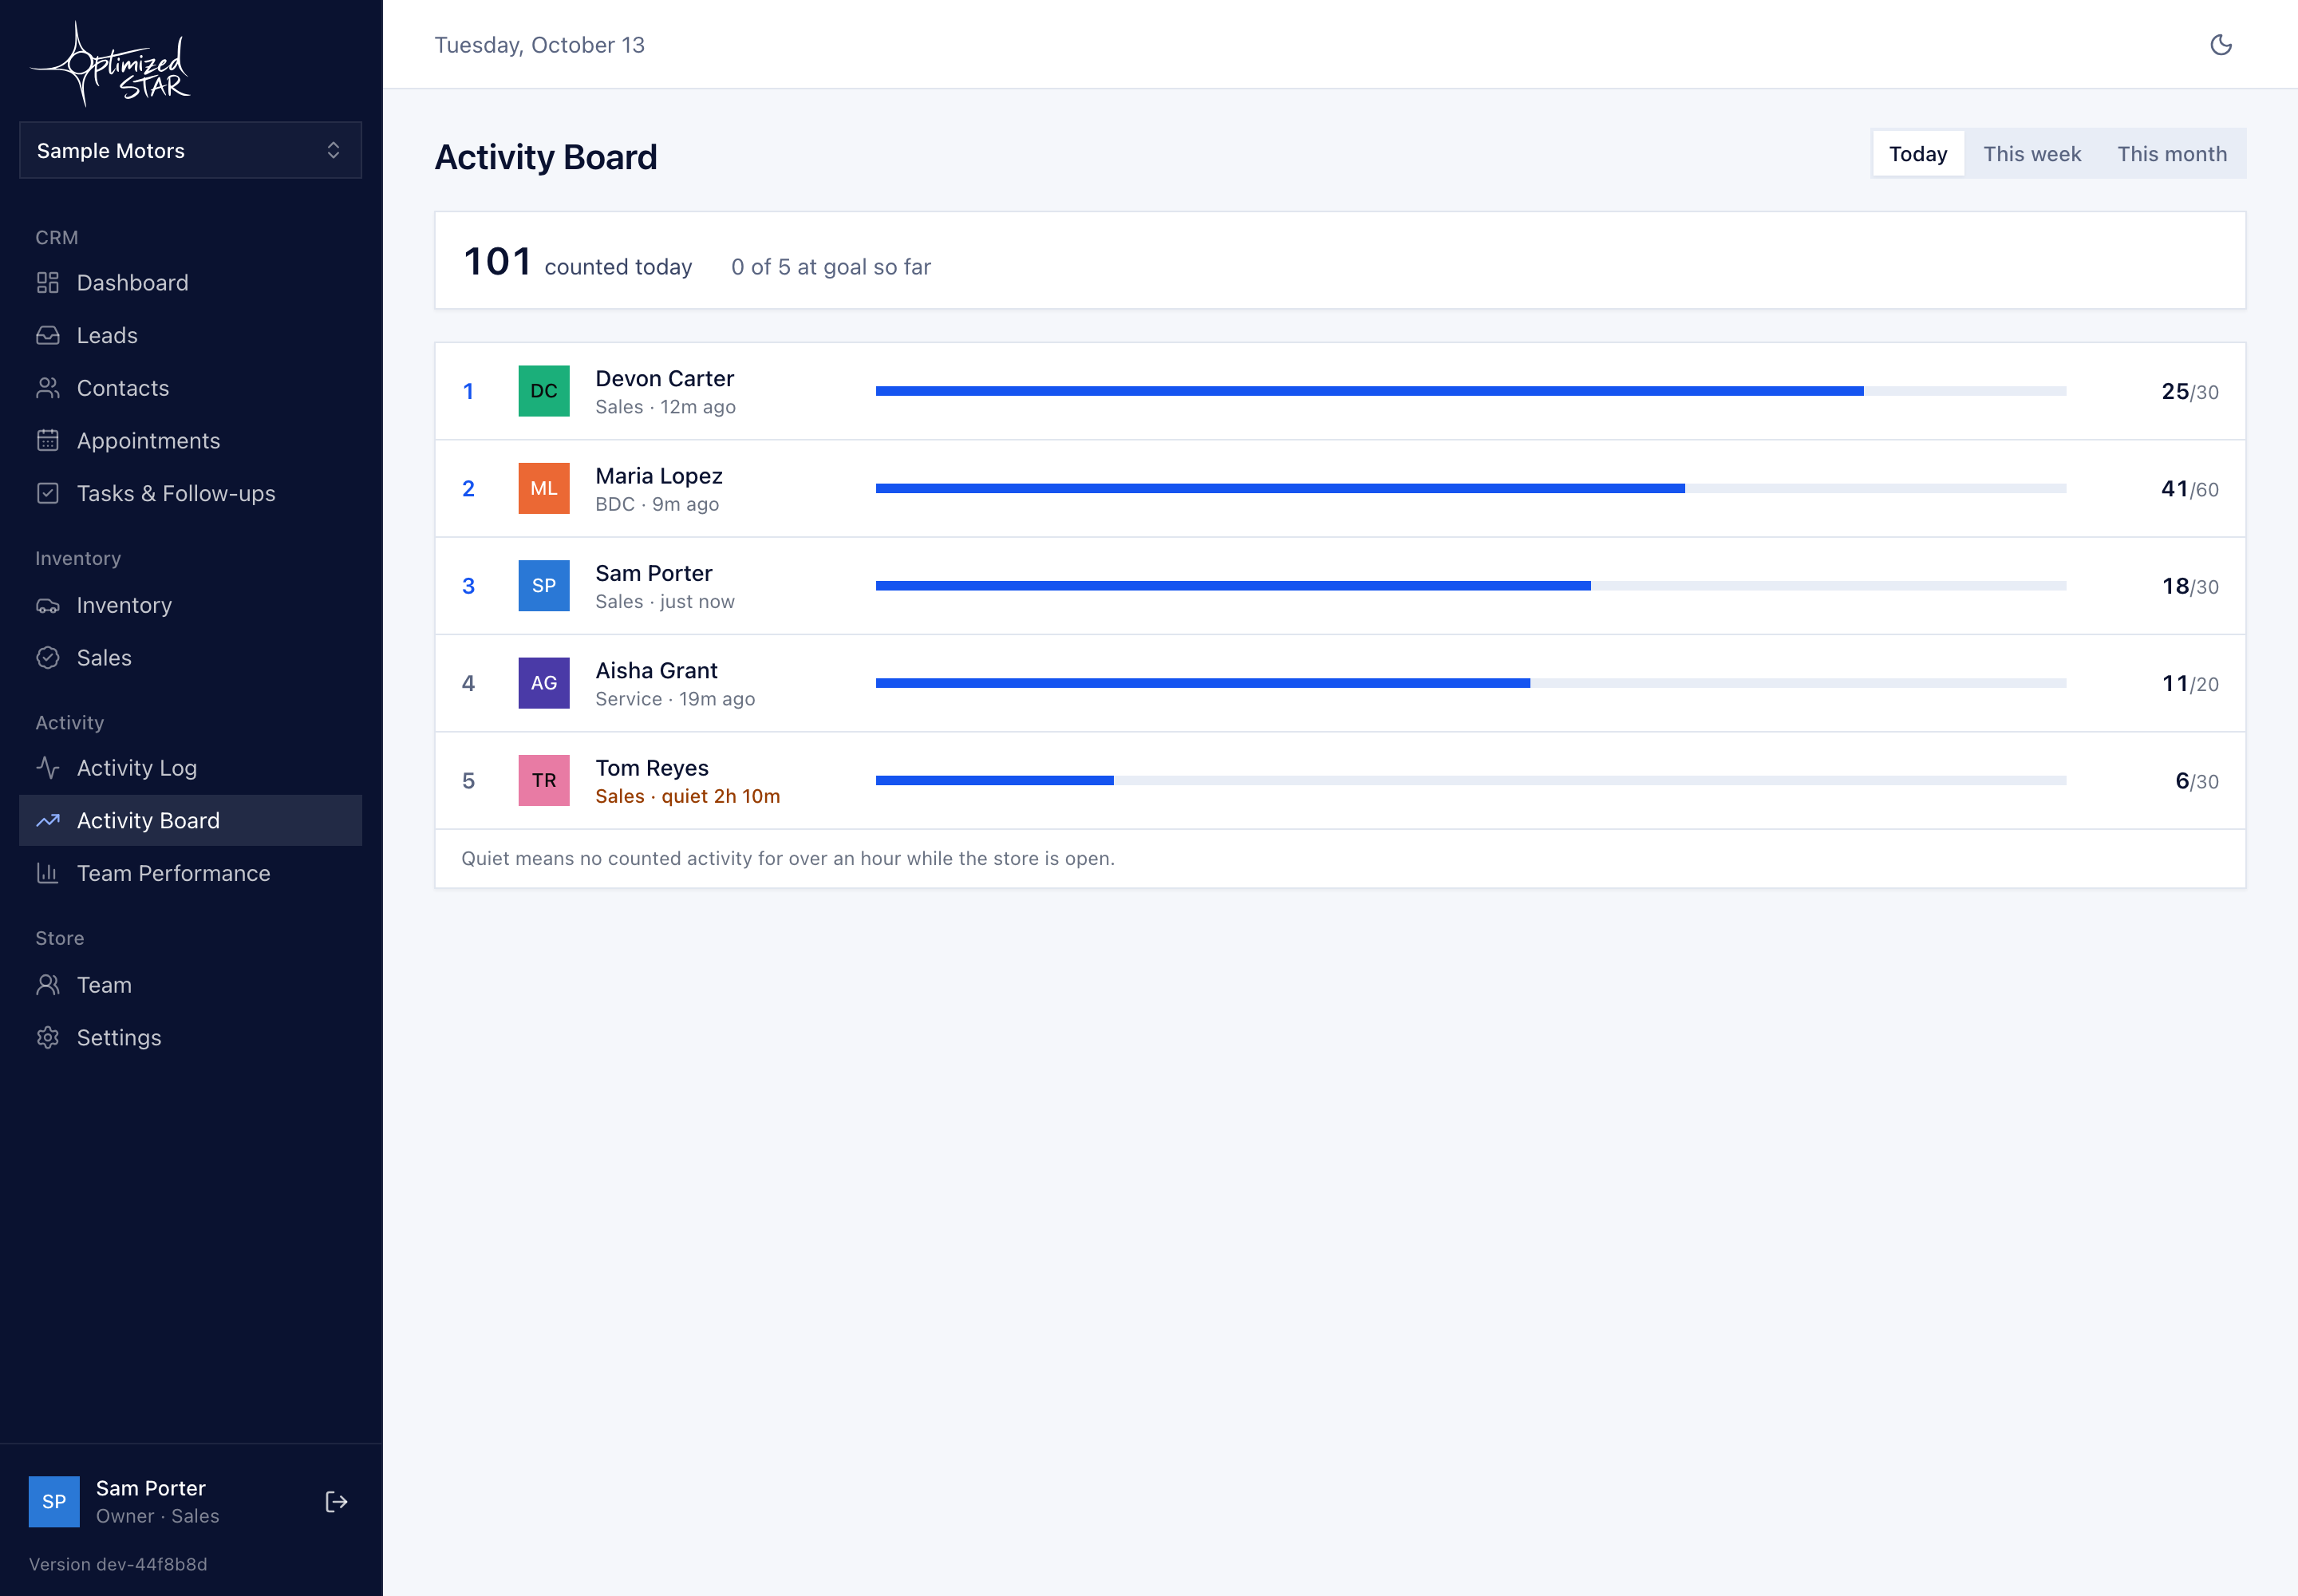The width and height of the screenshot is (2298, 1596).
Task: Click the Aisha Grant name
Action: (x=656, y=670)
